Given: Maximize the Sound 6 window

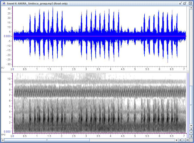Looking at the screenshot, I should click(x=185, y=4).
